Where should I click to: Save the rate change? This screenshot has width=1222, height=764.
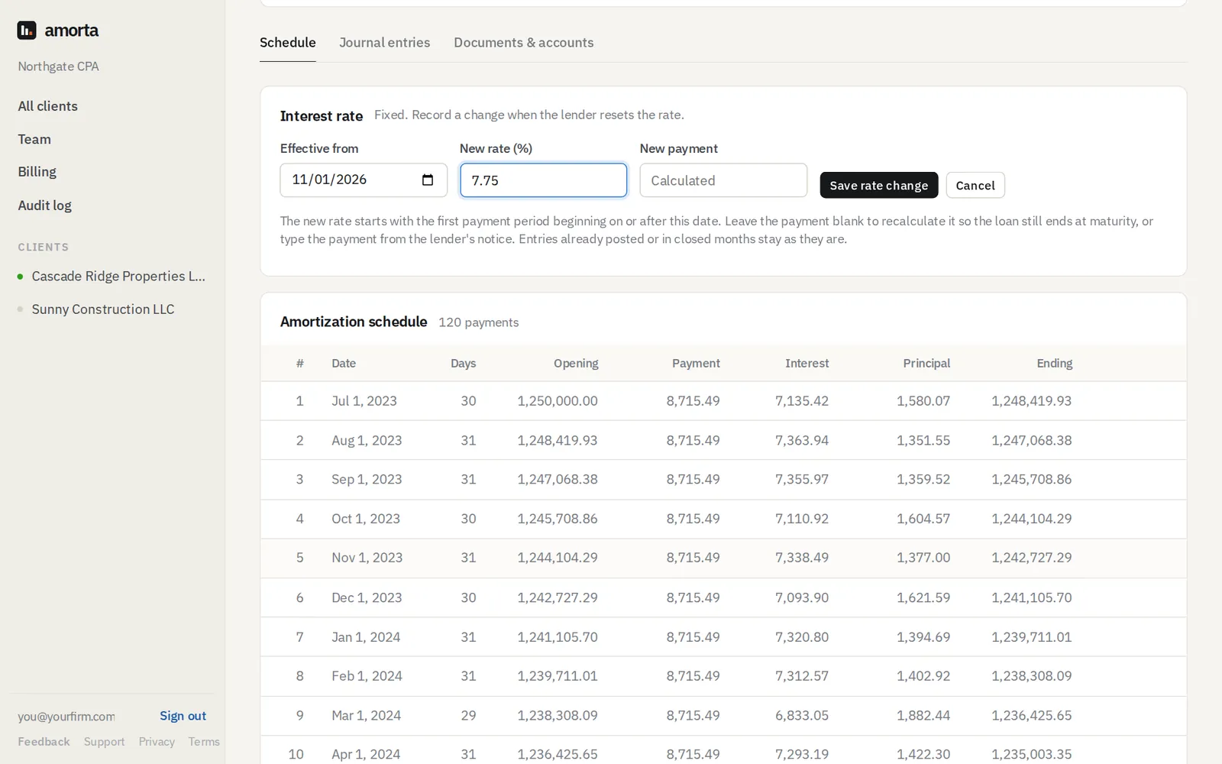coord(879,185)
